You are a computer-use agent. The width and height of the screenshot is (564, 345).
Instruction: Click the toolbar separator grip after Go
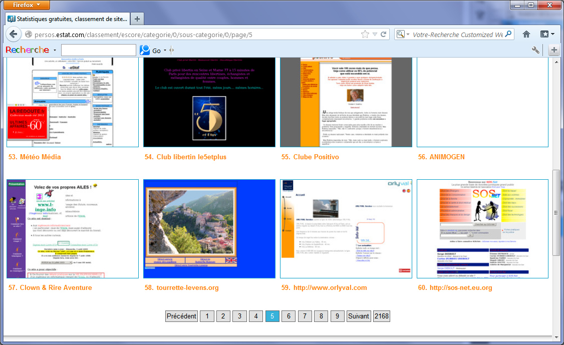[x=172, y=51]
